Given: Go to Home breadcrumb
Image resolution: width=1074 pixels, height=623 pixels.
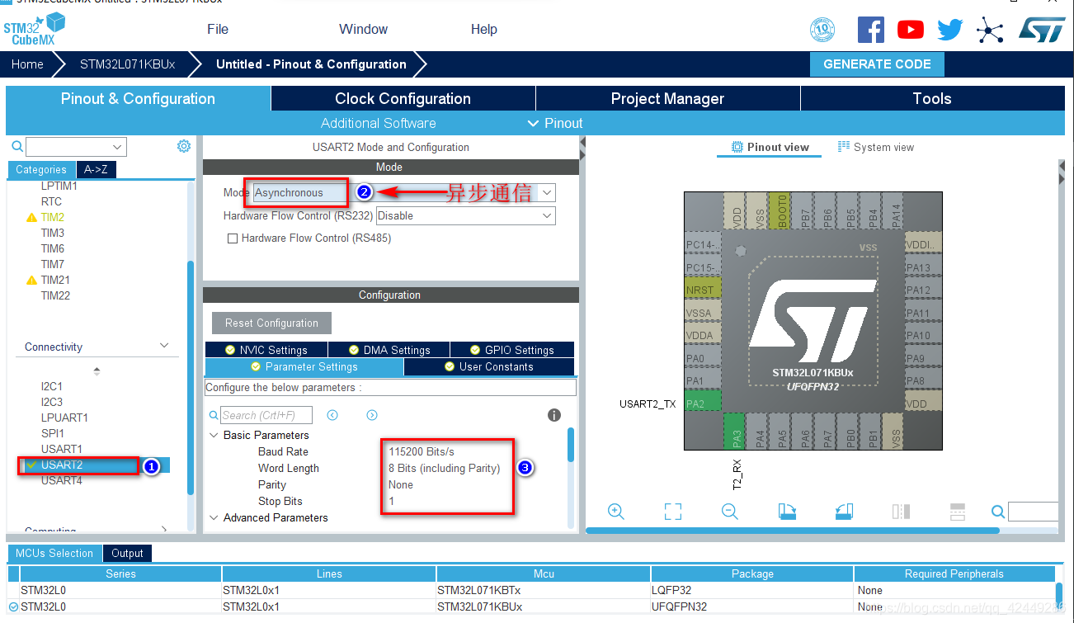Looking at the screenshot, I should [x=27, y=64].
